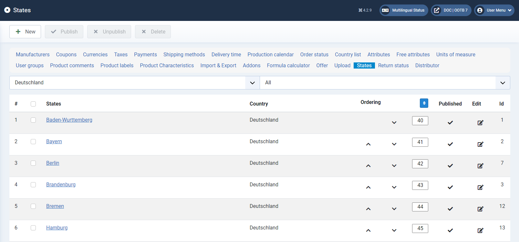Image resolution: width=519 pixels, height=242 pixels.
Task: Open the Bayern state link
Action: coord(54,141)
